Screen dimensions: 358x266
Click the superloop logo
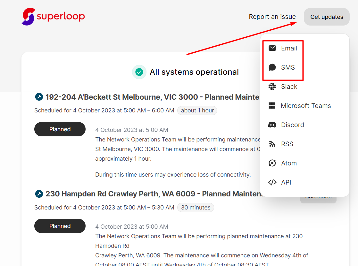pos(53,16)
